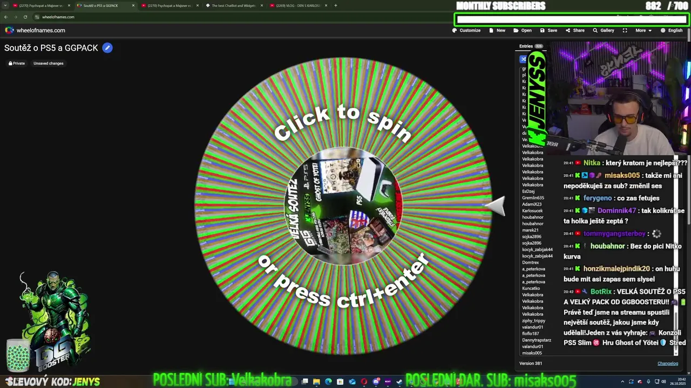Select entry Dannytrapstarz in the list
Viewport: 691px width, 388px height.
537,340
